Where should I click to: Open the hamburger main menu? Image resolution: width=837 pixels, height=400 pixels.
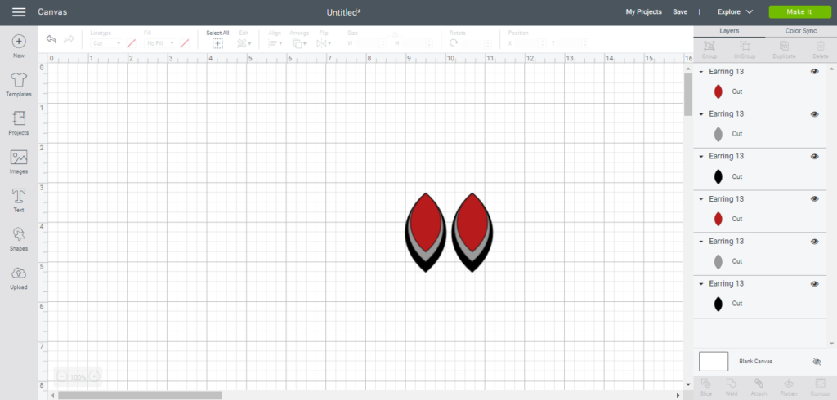(x=19, y=12)
